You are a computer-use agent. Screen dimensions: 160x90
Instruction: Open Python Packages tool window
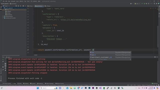pos(49,83)
